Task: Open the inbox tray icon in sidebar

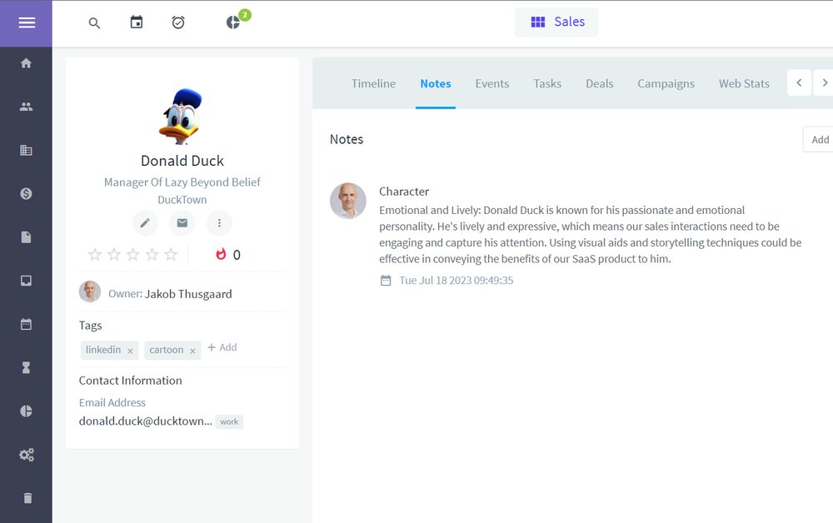Action: (26, 281)
